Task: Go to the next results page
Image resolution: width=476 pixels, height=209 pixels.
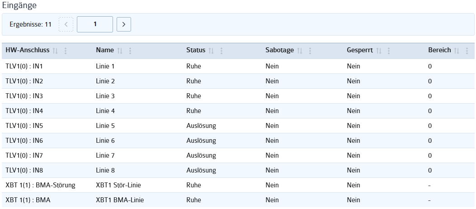Action: tap(124, 24)
